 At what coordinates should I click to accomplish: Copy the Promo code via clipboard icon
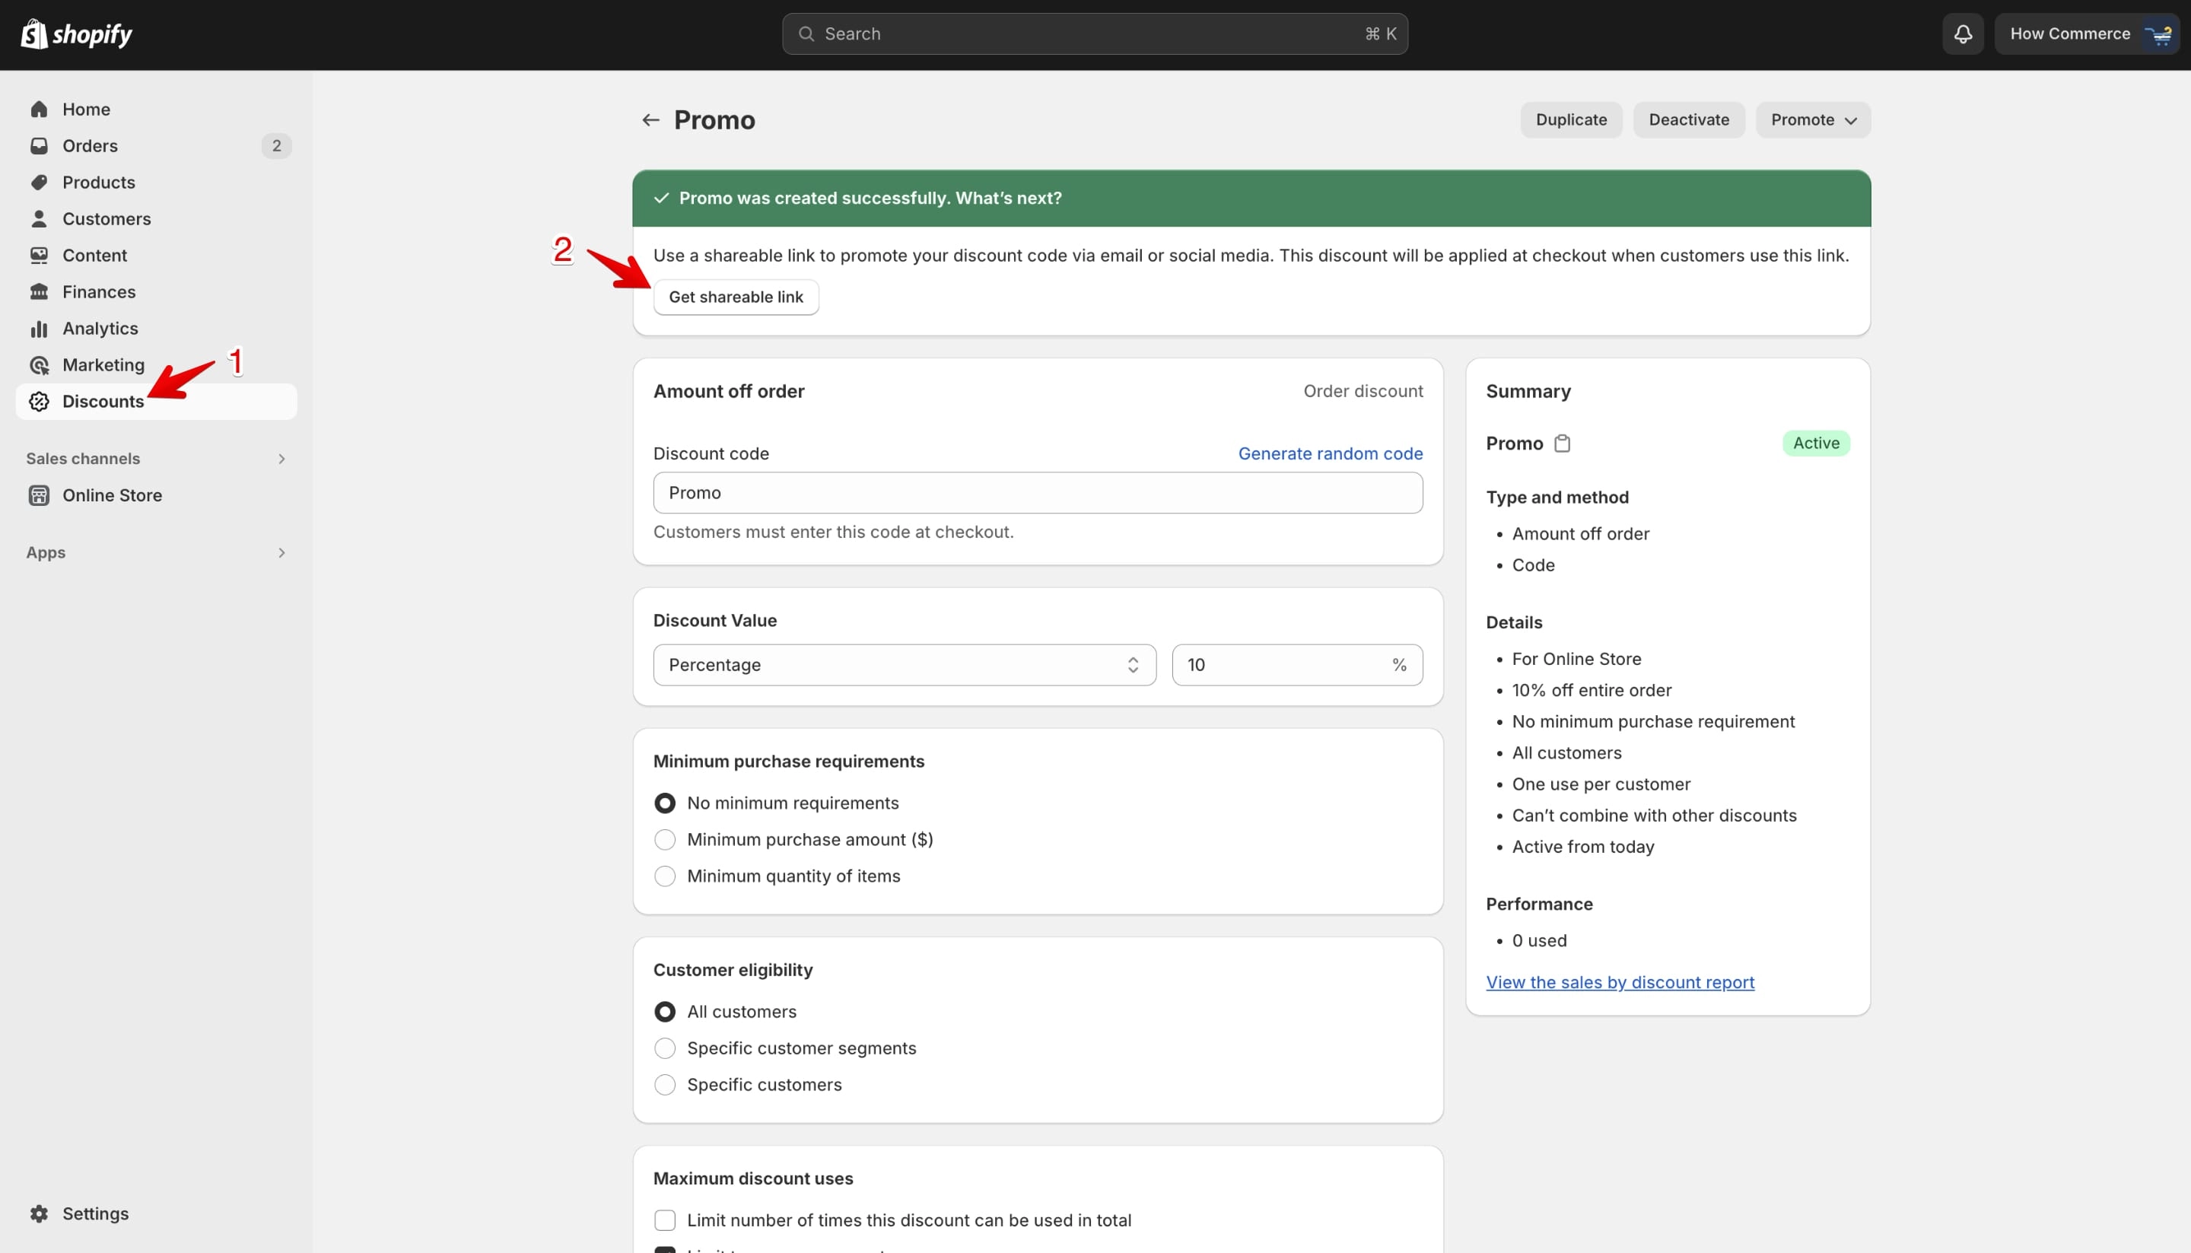(1562, 444)
